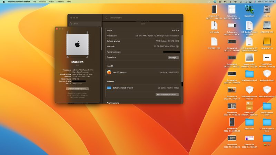276x155 pixels.
Task: Open the volume menu bar icon
Action: [225, 2]
